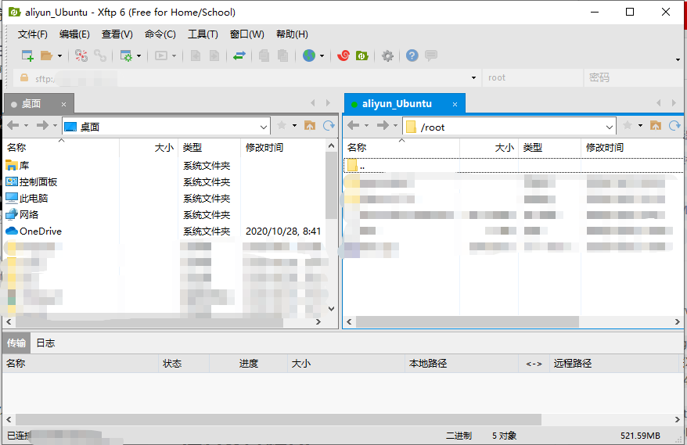
Task: Open the 查看(V) menu
Action: (x=117, y=34)
